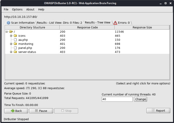The image size is (174, 123).
Task: Click the pause bars icon on Pause
Action: click(36, 111)
